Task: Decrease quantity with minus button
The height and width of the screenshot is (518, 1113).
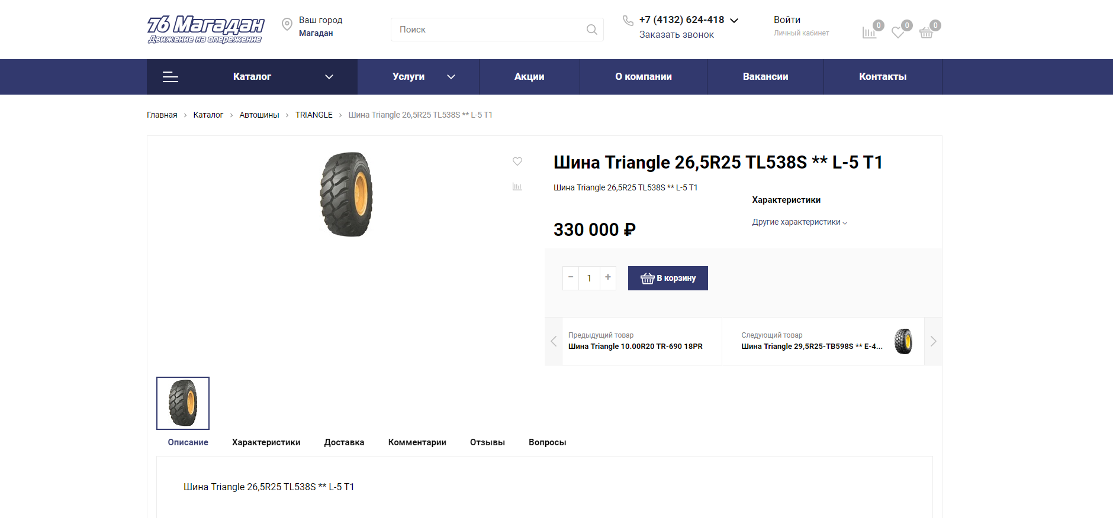Action: click(571, 277)
